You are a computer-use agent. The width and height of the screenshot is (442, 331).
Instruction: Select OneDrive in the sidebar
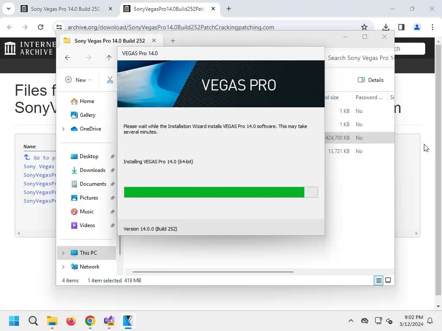pyautogui.click(x=86, y=128)
